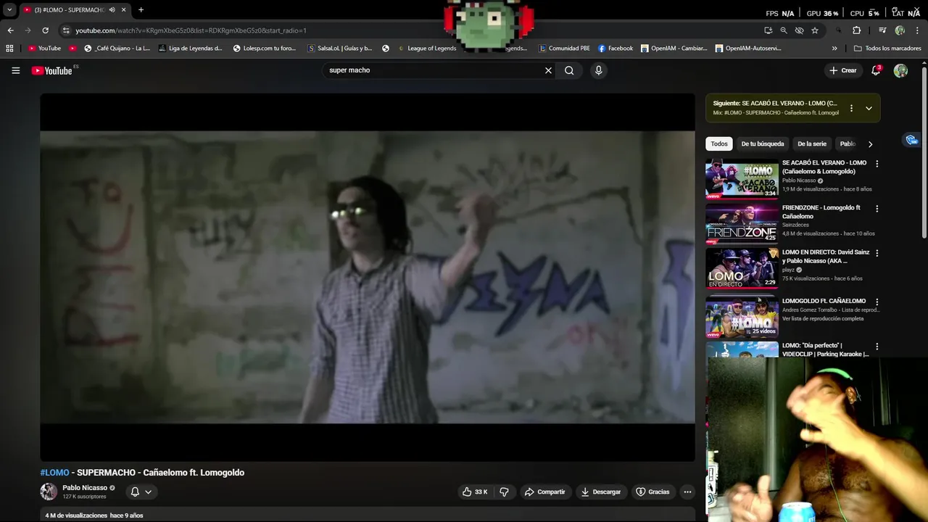
Task: Bookmark this page with the star icon
Action: 815,30
